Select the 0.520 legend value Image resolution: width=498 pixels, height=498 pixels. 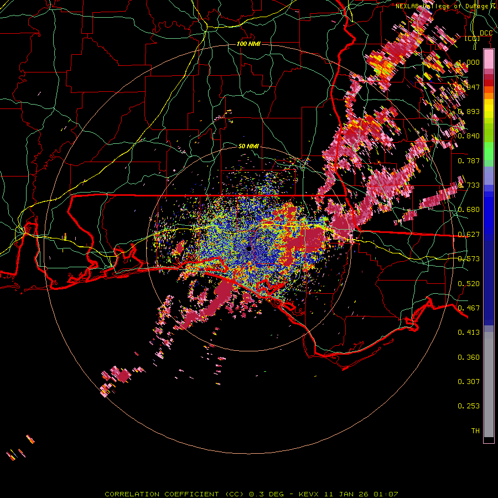(x=469, y=284)
